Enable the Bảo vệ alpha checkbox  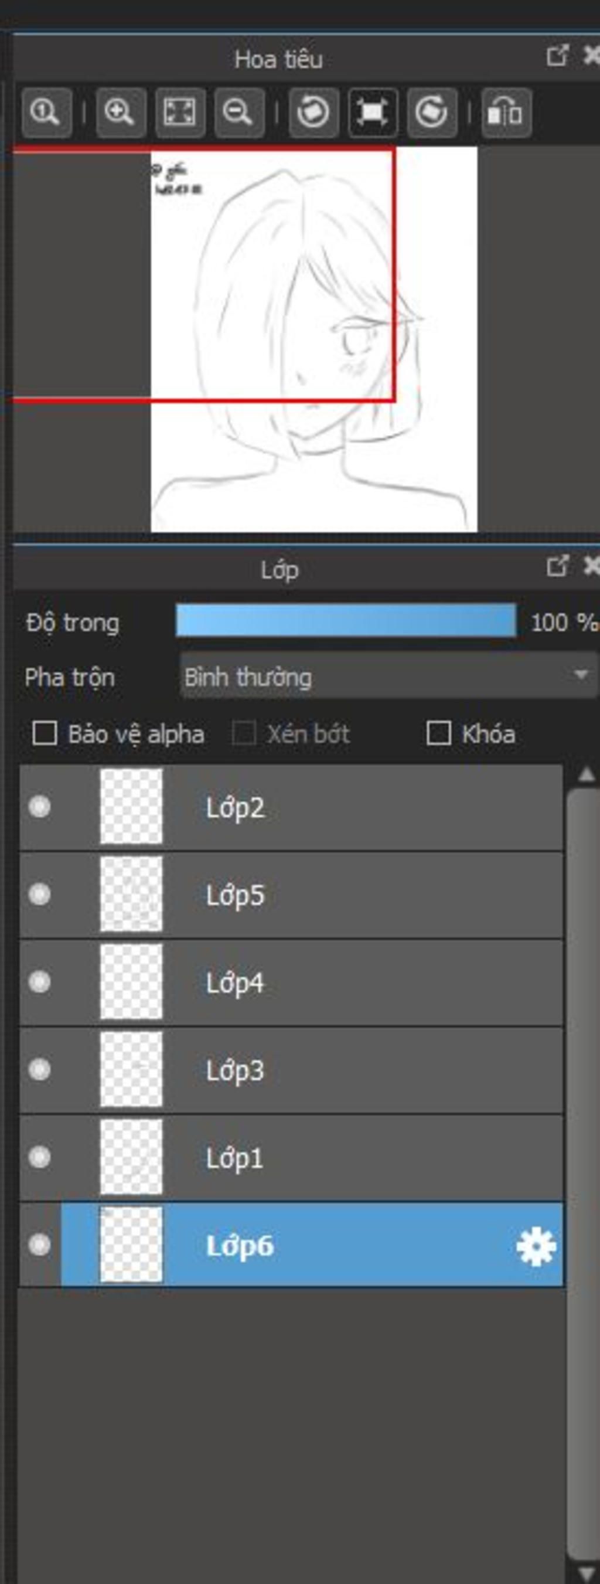[45, 733]
